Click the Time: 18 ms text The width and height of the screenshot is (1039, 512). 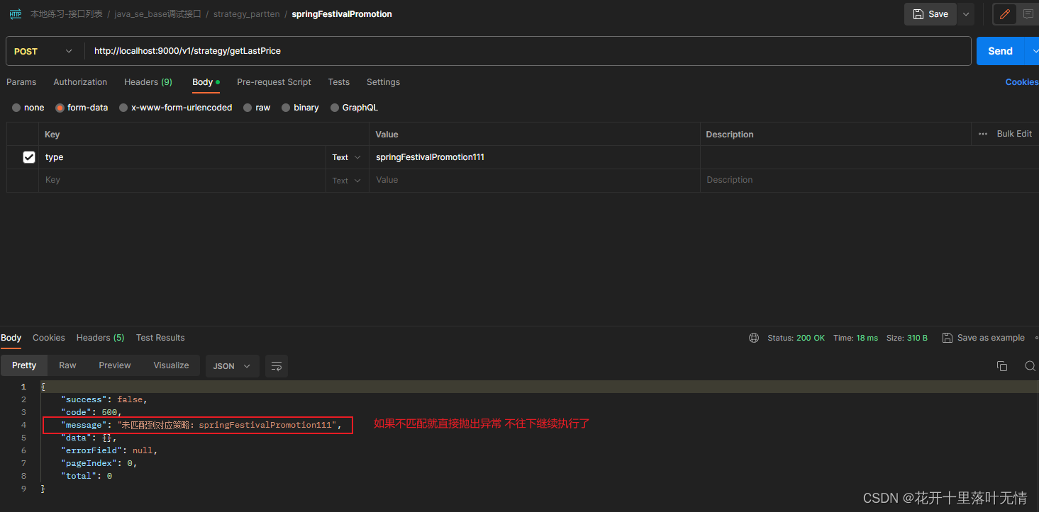point(855,338)
